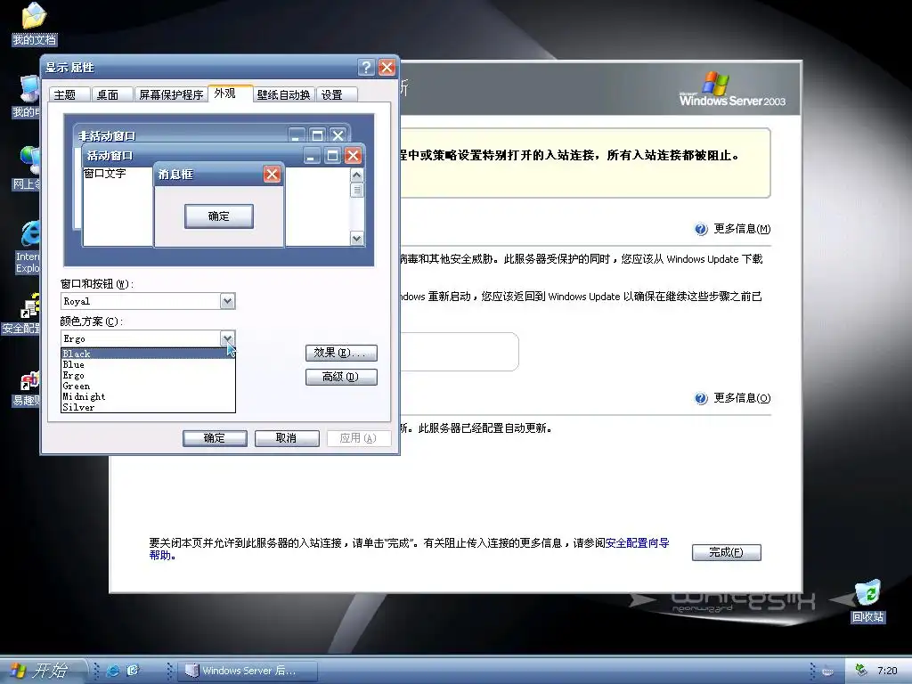Switch to the 主题 tab
The image size is (912, 684).
pos(69,94)
